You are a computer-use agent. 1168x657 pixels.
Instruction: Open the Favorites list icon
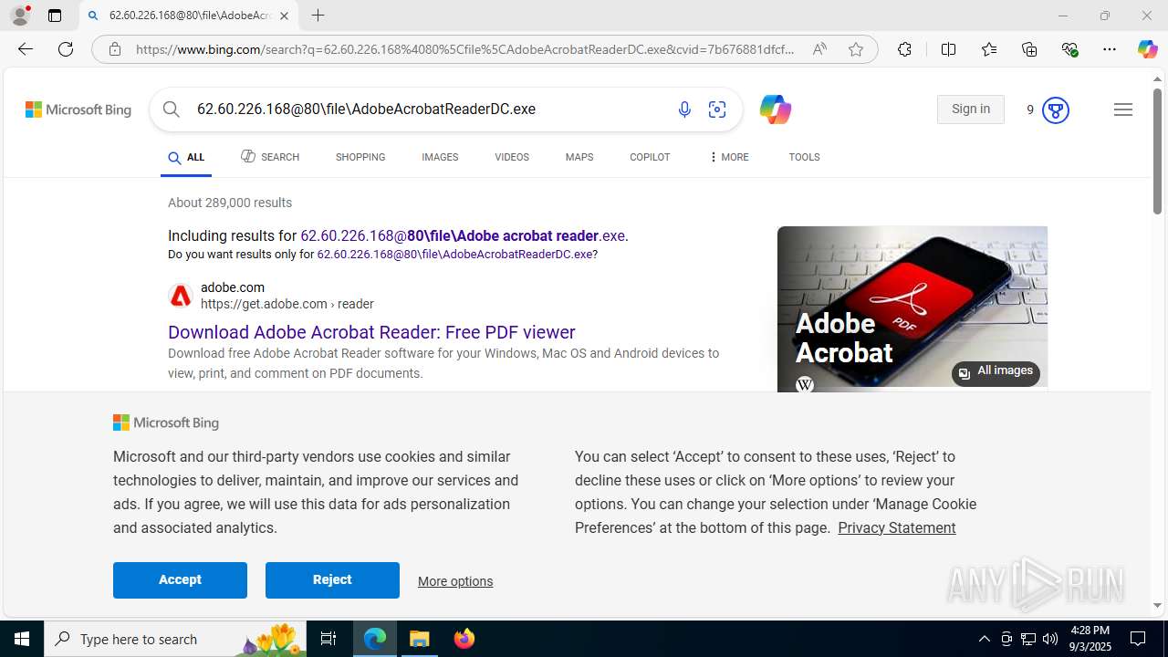989,49
